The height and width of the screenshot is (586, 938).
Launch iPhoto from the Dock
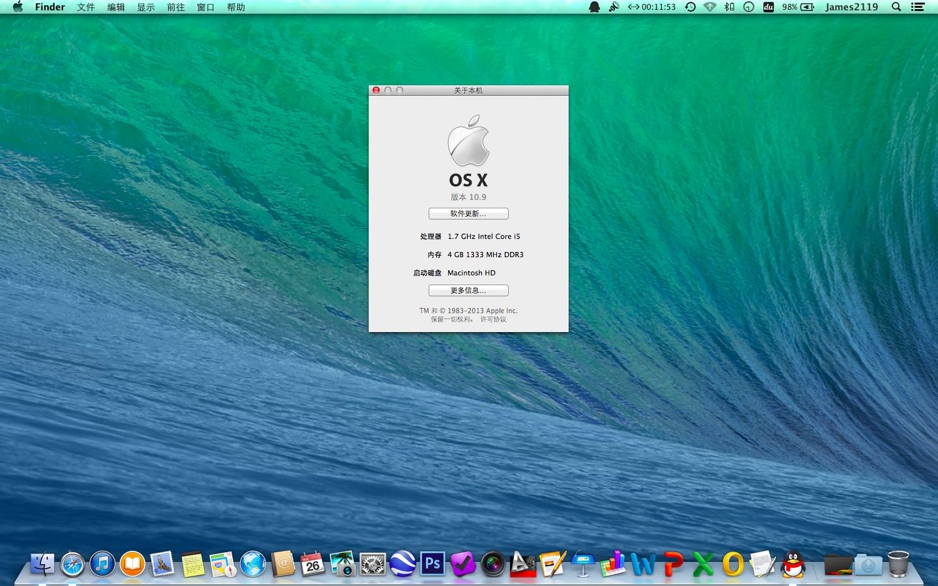(343, 564)
